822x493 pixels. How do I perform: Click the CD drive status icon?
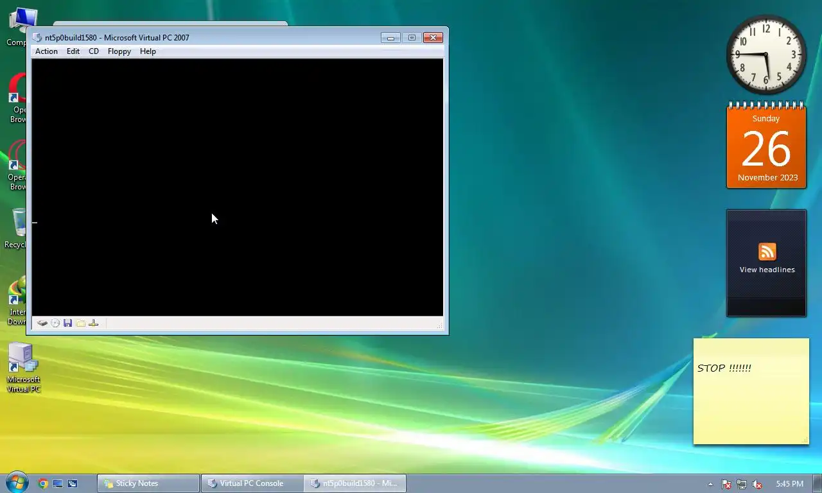click(55, 323)
